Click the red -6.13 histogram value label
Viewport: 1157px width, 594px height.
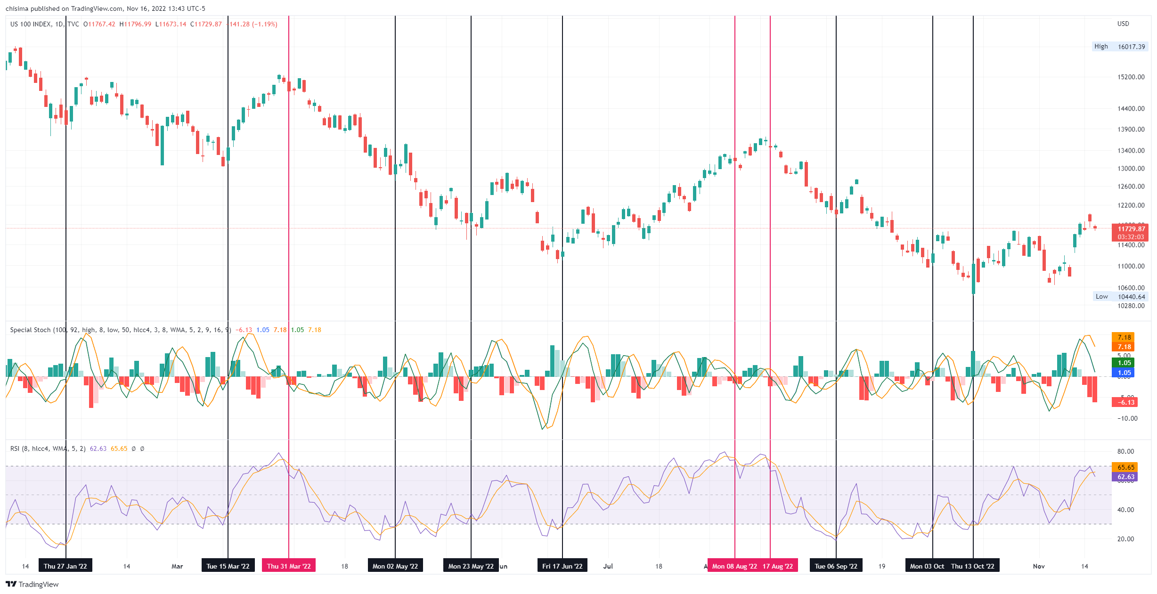click(x=1124, y=402)
